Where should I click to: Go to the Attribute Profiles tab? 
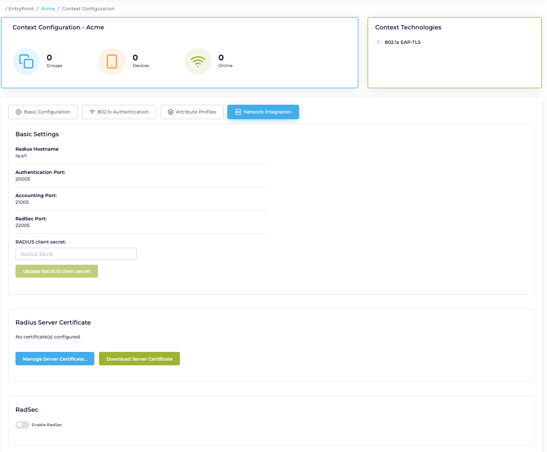pyautogui.click(x=192, y=112)
